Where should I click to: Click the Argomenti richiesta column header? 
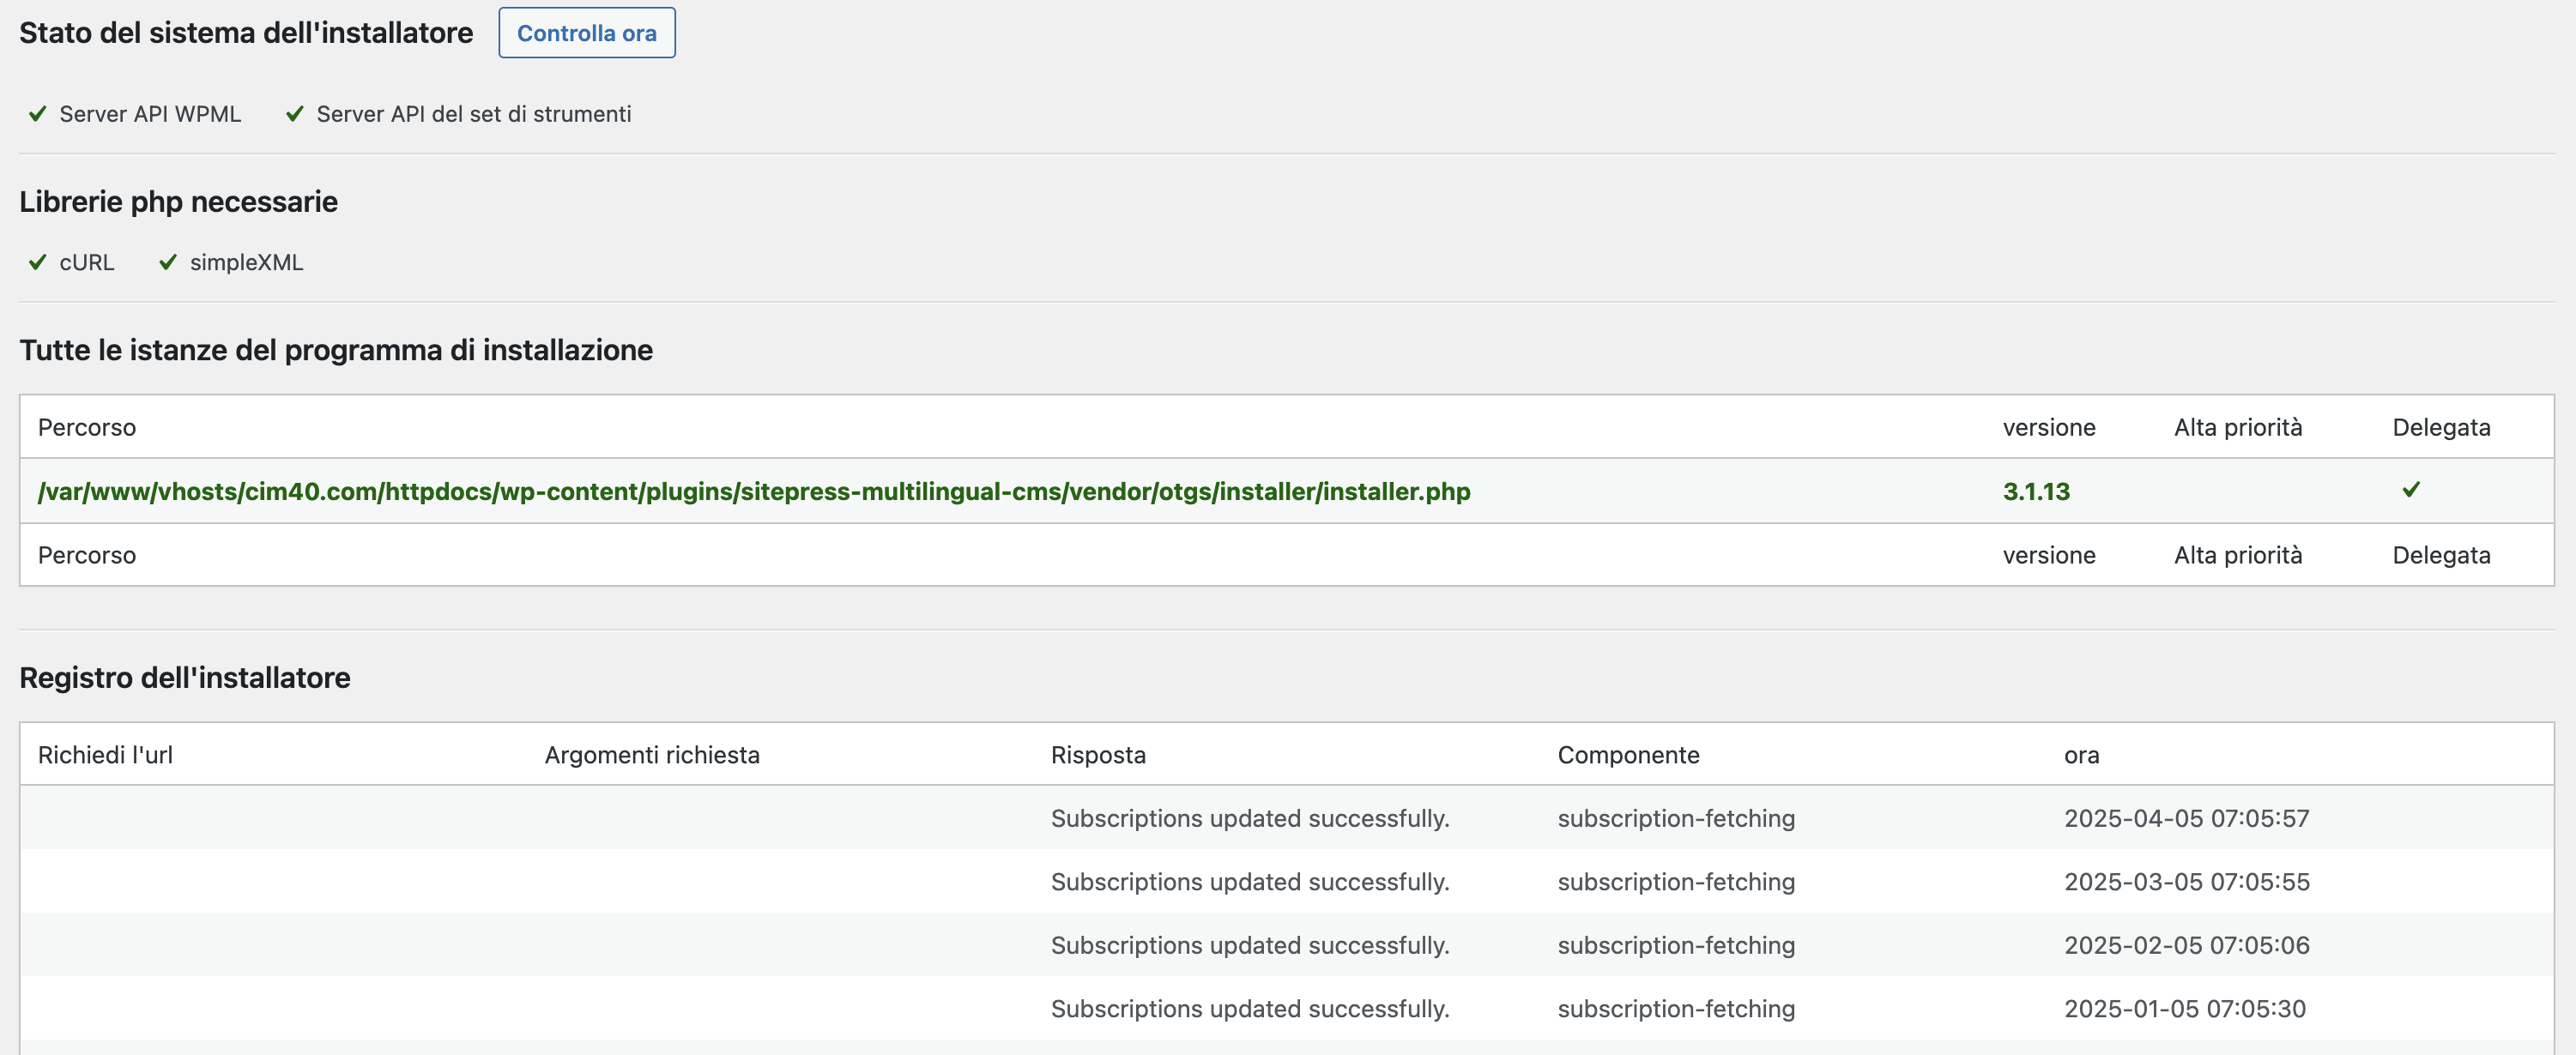(651, 755)
